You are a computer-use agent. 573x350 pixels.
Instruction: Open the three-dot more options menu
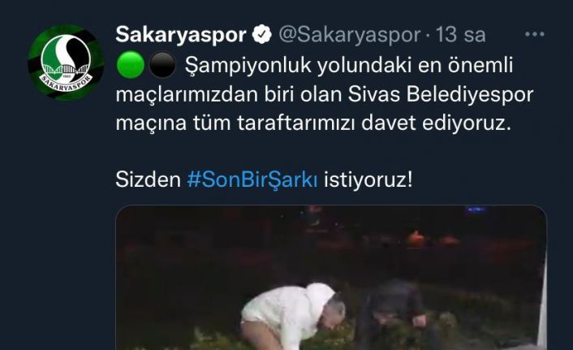535,34
